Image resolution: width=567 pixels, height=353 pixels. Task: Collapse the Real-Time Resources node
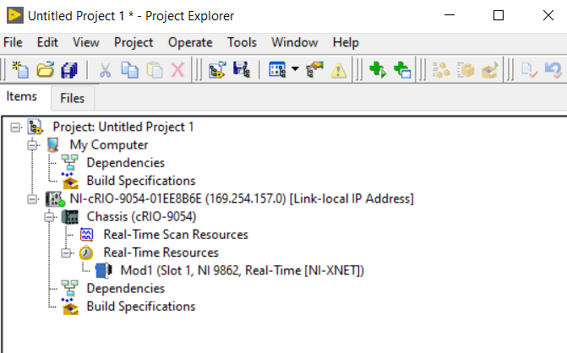pyautogui.click(x=66, y=253)
